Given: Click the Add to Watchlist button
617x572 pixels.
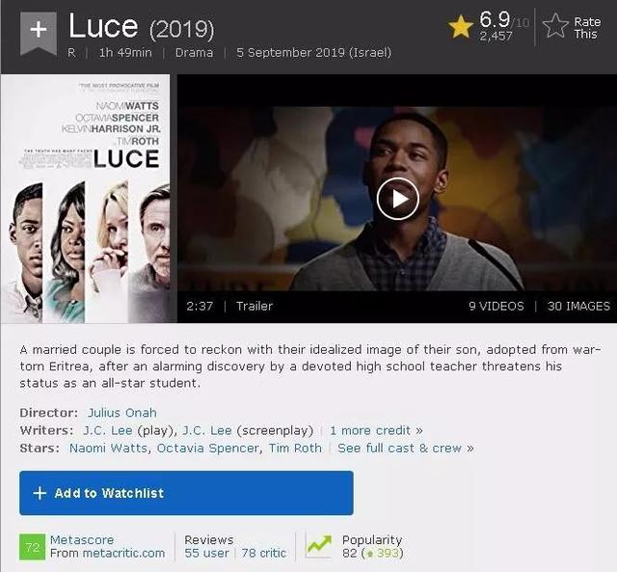Looking at the screenshot, I should [x=186, y=493].
